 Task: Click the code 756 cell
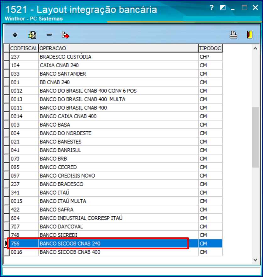coord(24,243)
